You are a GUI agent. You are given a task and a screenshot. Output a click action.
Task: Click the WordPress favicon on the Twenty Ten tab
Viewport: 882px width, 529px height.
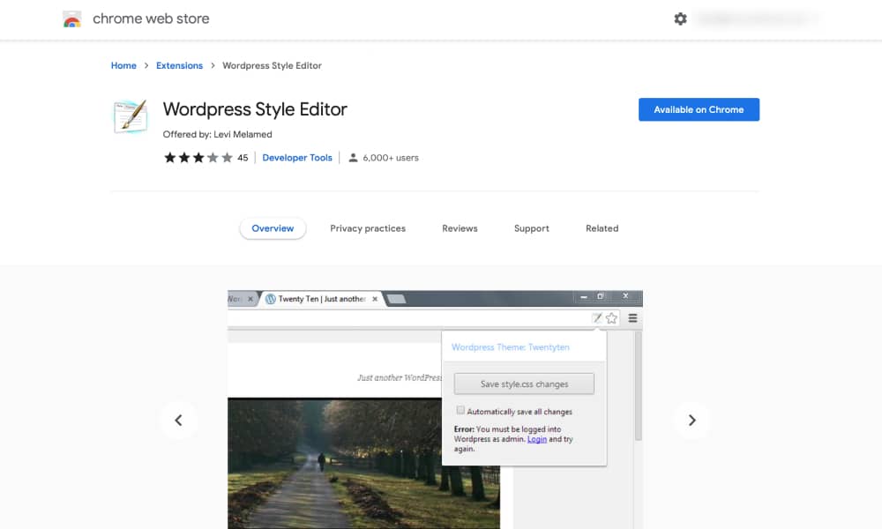click(271, 298)
